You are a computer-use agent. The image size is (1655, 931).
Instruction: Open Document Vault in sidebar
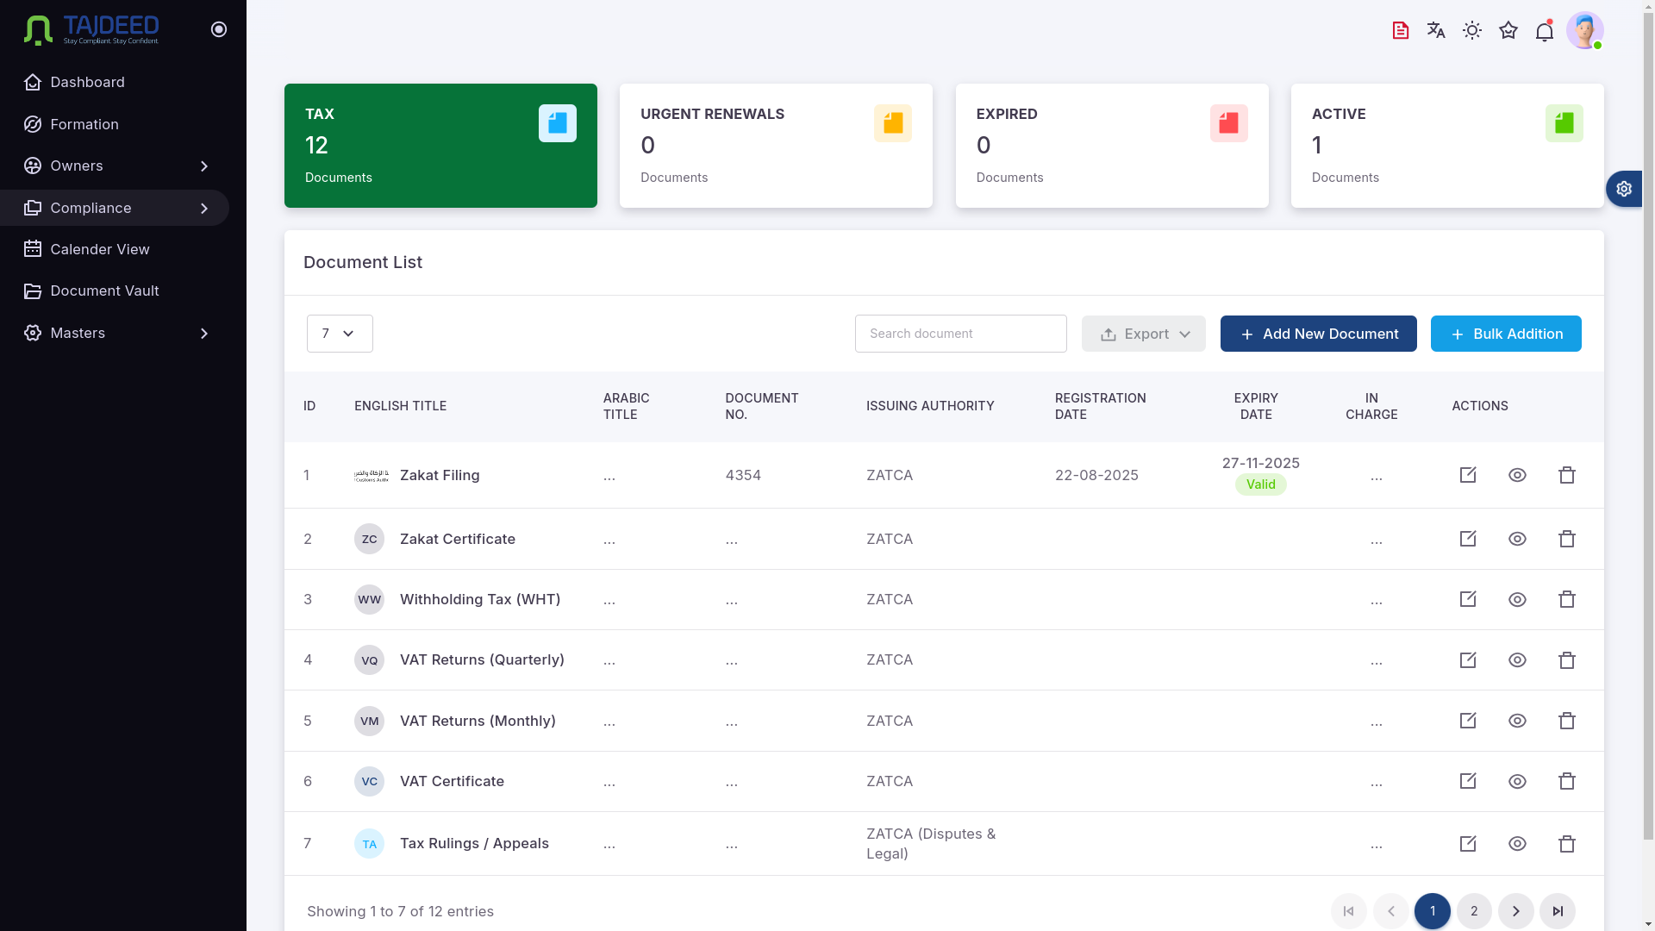click(x=104, y=291)
